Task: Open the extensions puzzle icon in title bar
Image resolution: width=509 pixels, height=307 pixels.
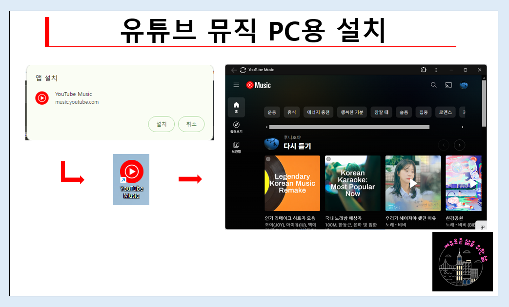Action: (x=424, y=70)
